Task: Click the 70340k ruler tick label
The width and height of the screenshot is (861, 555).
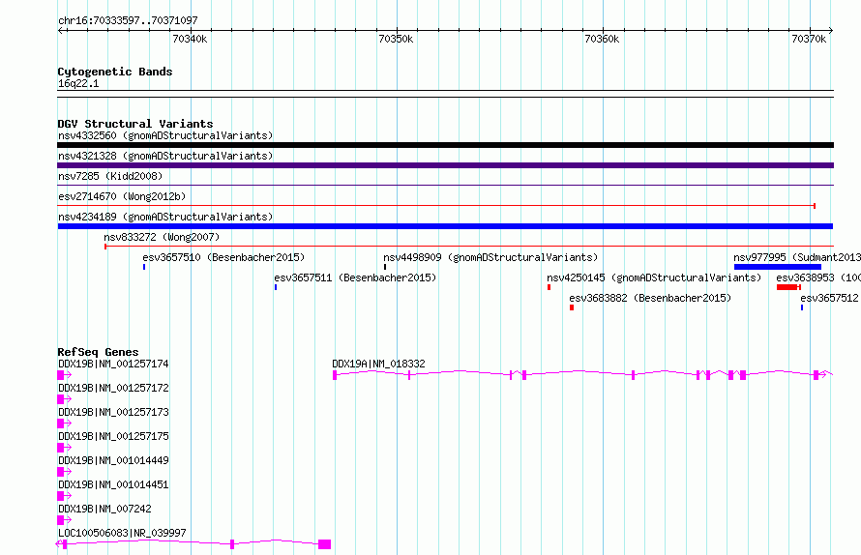Action: click(x=190, y=39)
